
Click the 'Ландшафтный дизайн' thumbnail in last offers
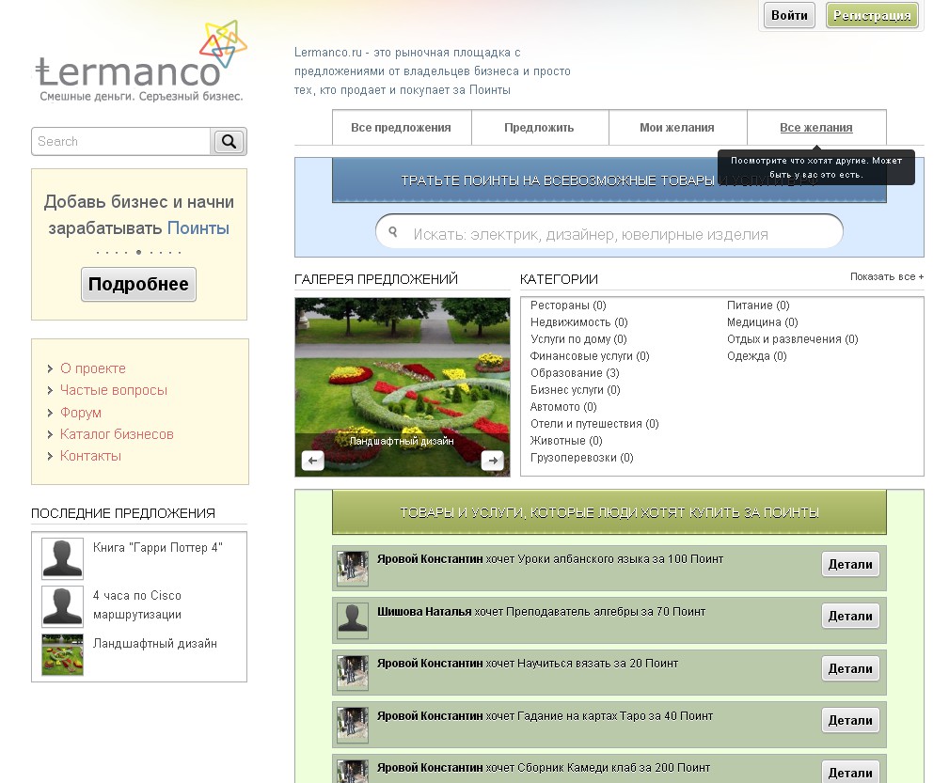[61, 654]
